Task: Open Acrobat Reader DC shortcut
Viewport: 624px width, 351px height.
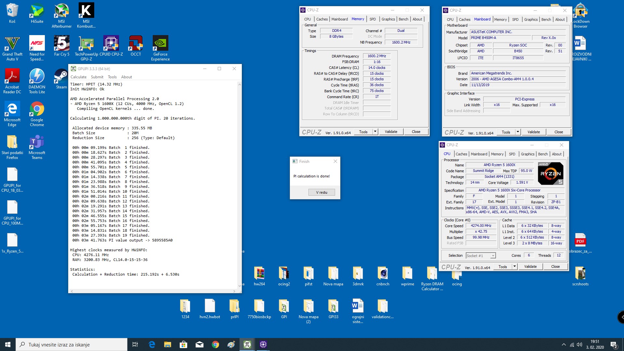Action: coord(12,81)
